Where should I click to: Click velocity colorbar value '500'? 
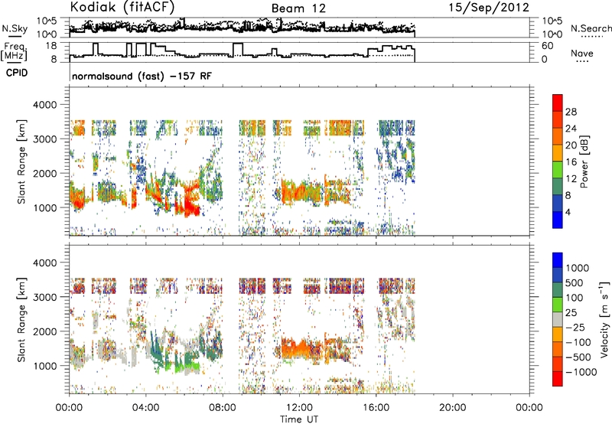point(575,282)
